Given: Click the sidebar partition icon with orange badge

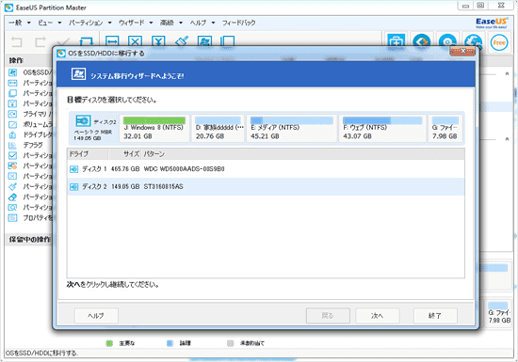Looking at the screenshot, I should (12, 165).
